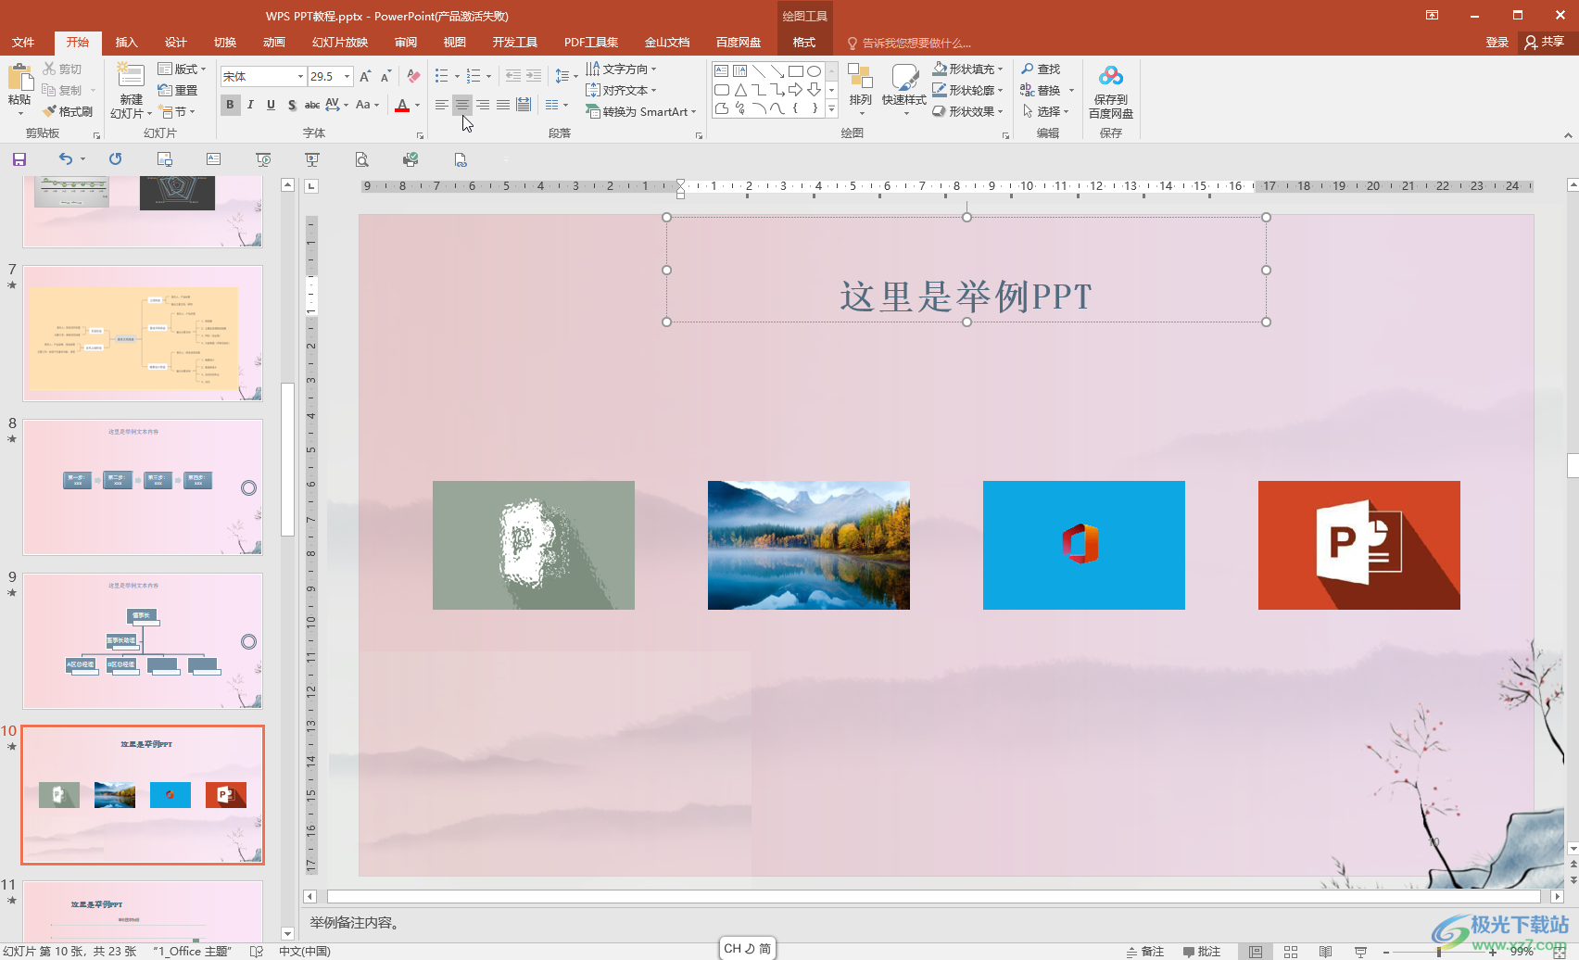Viewport: 1579px width, 960px height.
Task: Toggle Bold formatting
Action: click(x=230, y=105)
